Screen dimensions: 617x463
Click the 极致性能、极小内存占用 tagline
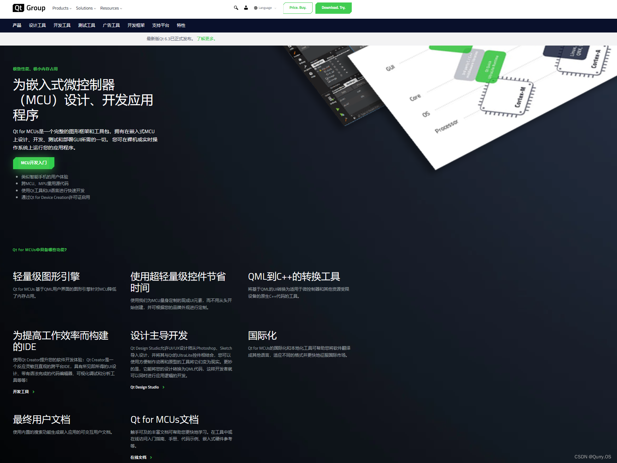(35, 69)
